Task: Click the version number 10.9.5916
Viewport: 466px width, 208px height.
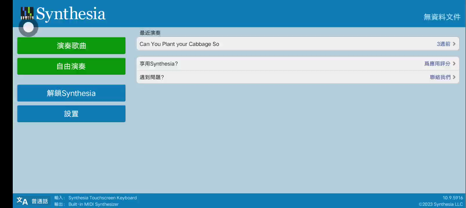Action: 452,198
